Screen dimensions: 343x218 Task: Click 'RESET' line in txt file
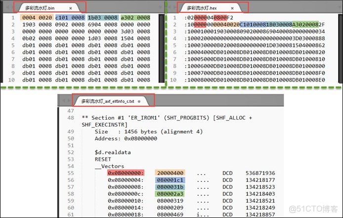coord(103,159)
